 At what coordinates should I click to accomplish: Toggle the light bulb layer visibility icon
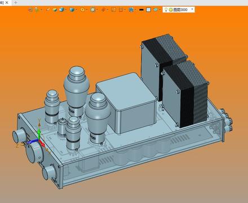(x=166, y=10)
